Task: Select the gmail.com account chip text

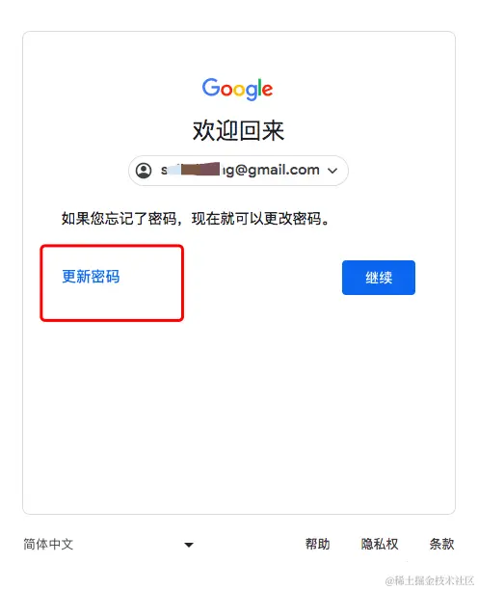Action: 240,170
